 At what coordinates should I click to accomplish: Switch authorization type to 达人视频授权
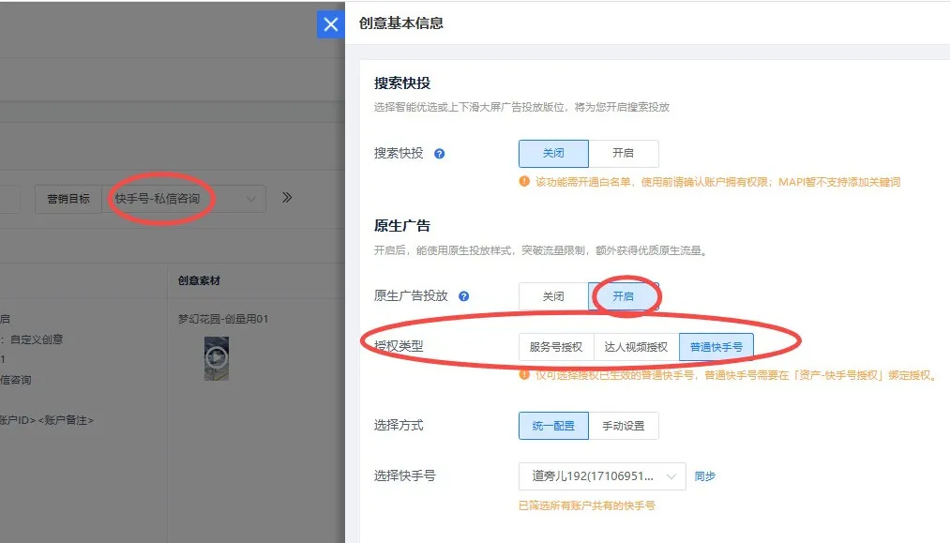pos(636,347)
